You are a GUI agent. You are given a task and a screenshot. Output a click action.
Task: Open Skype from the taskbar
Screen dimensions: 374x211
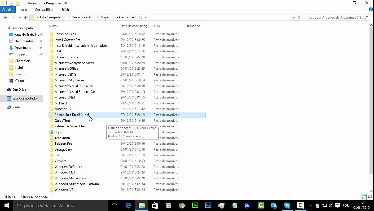(x=287, y=206)
